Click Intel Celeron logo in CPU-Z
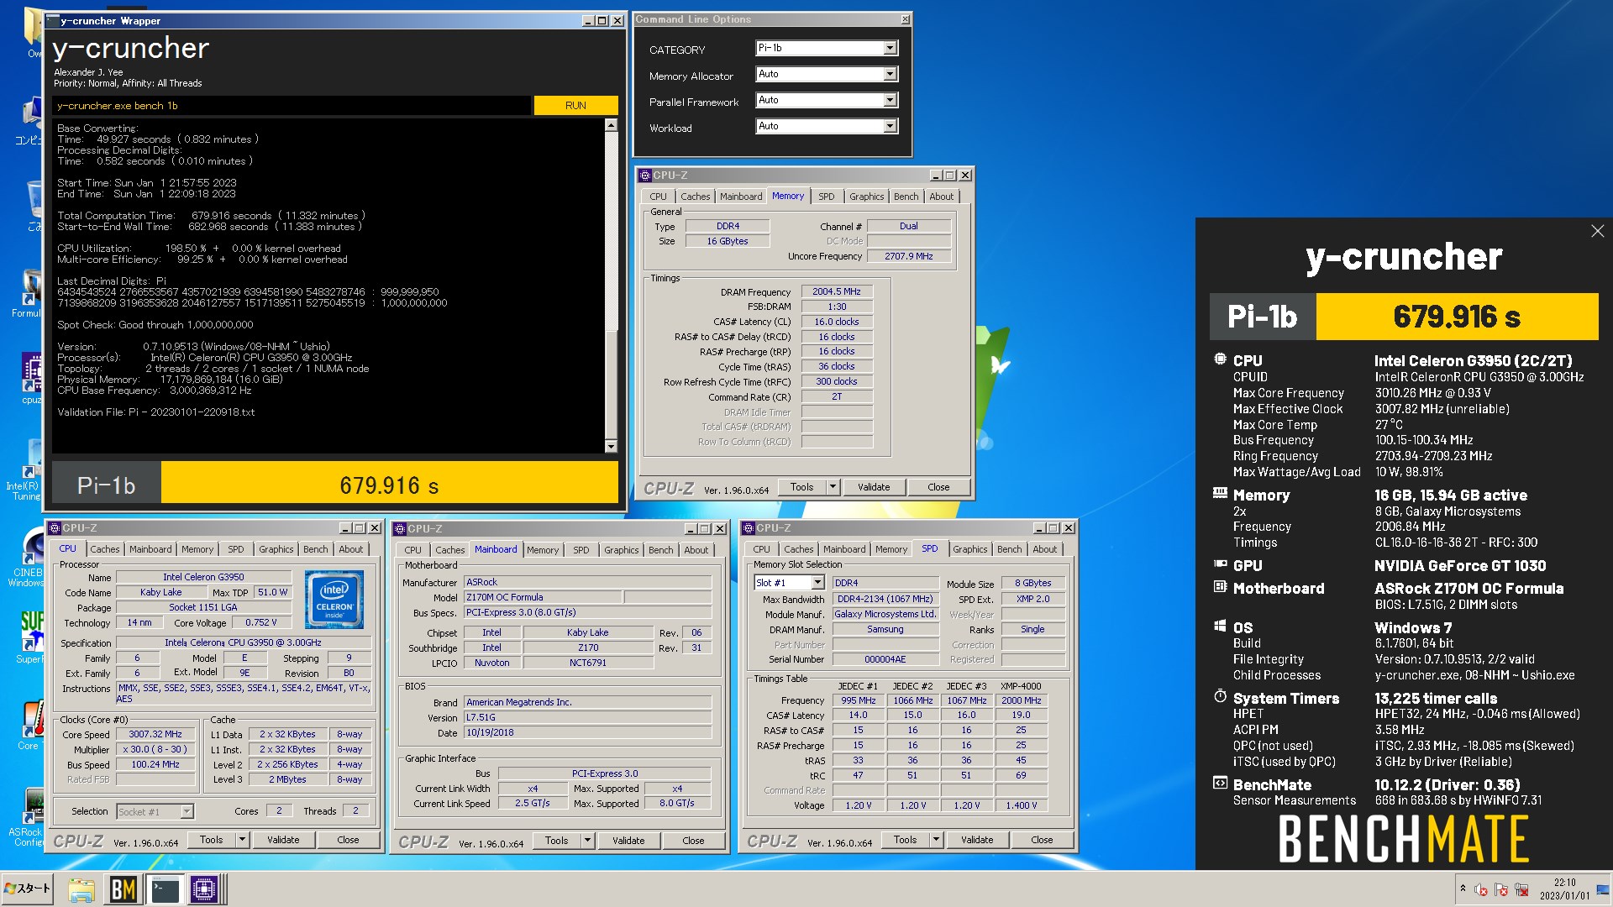This screenshot has width=1613, height=907. coord(334,599)
